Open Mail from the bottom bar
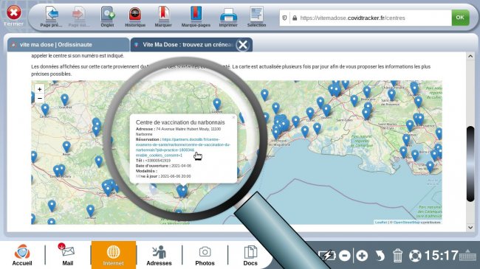 68,254
